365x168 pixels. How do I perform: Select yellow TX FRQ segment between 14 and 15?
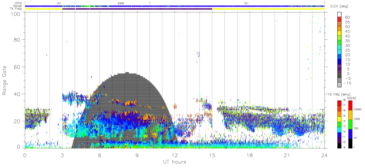pyautogui.click(x=340, y=119)
